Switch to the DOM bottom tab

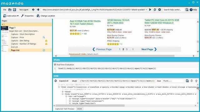[x=79, y=109]
